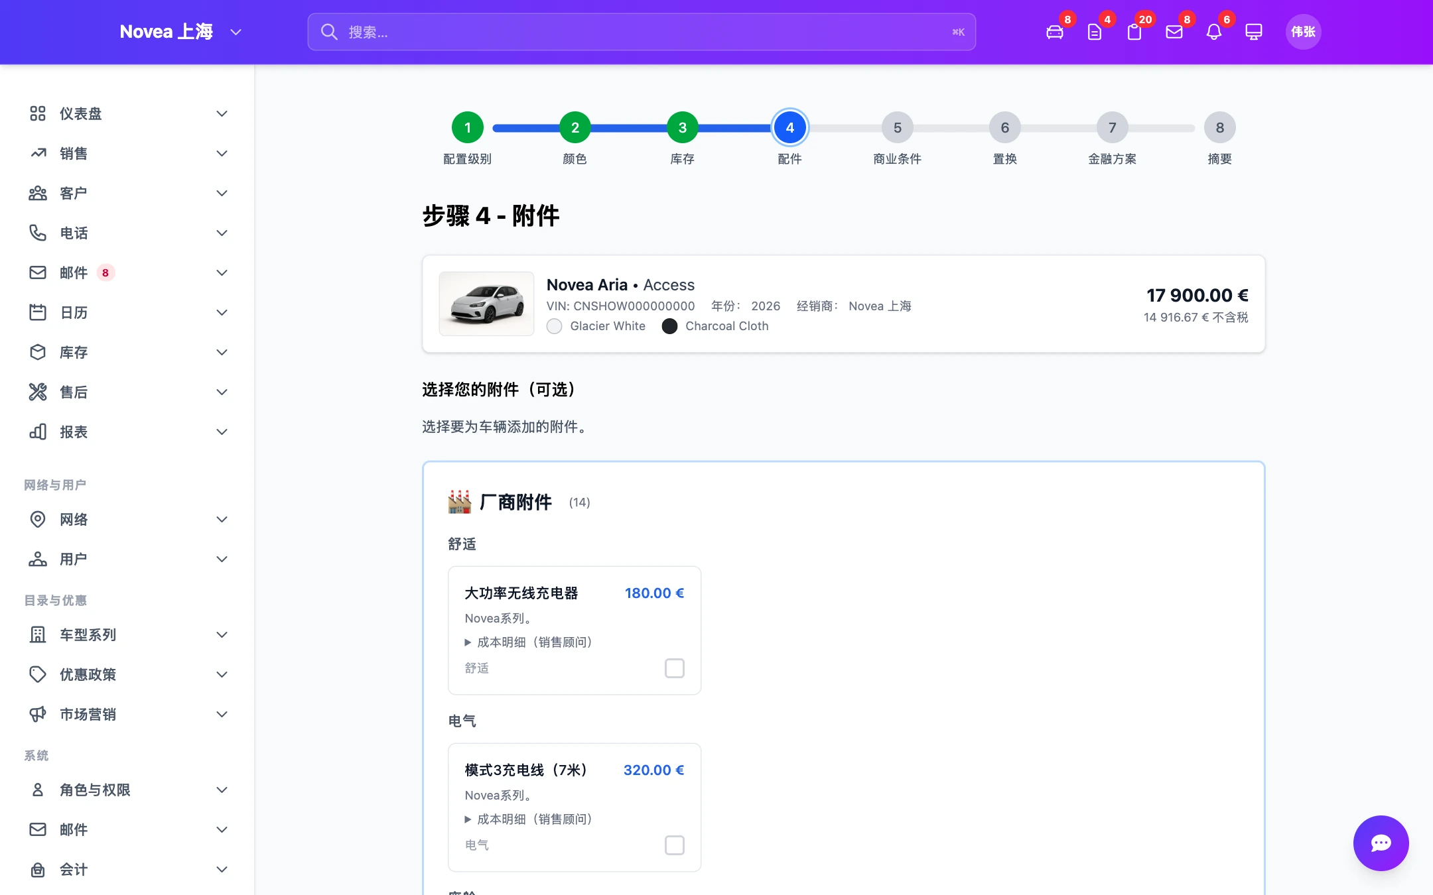Image resolution: width=1433 pixels, height=895 pixels.
Task: Click the 角色与权限 person icon
Action: [x=38, y=790]
